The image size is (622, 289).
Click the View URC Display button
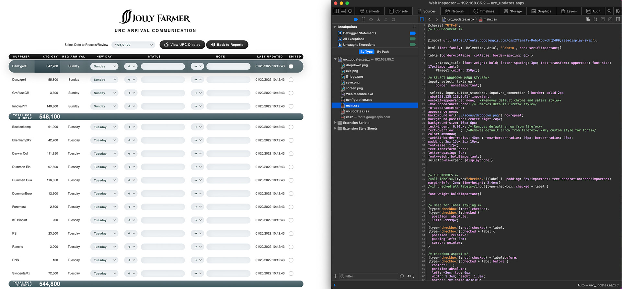pyautogui.click(x=182, y=45)
